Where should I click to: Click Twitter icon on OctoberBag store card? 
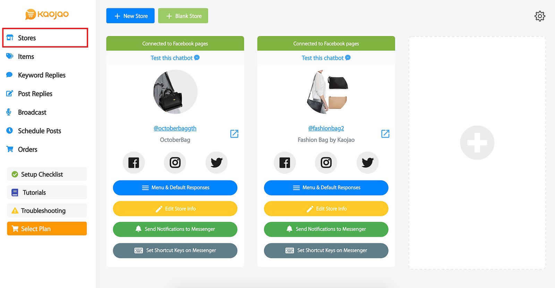[216, 163]
